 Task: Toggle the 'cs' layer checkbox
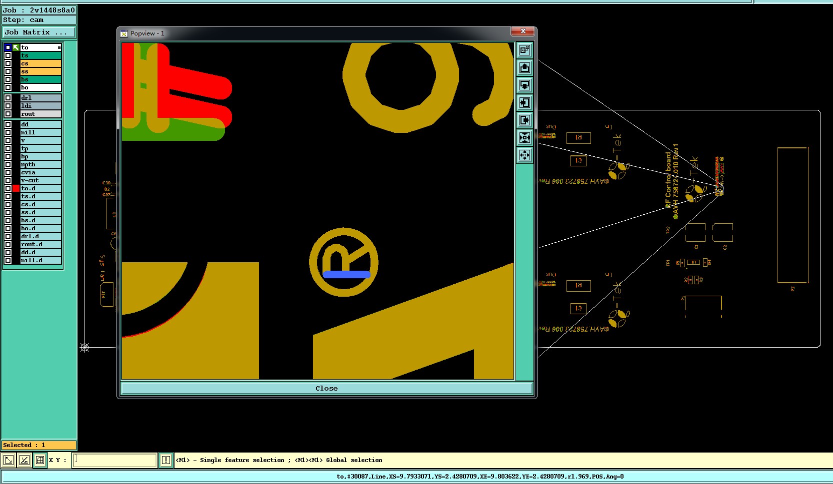[x=8, y=63]
